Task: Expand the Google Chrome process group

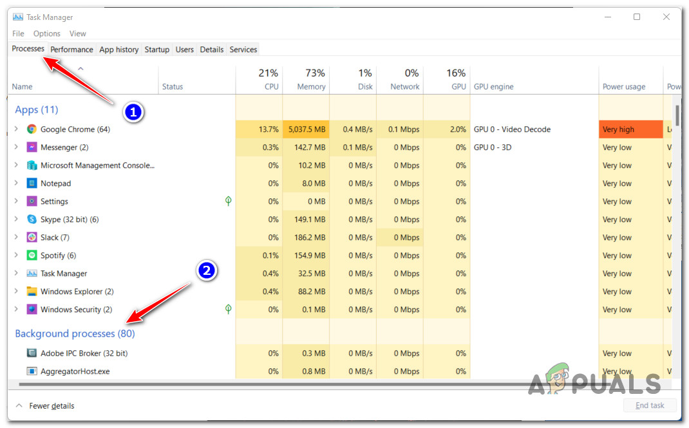Action: coord(16,129)
